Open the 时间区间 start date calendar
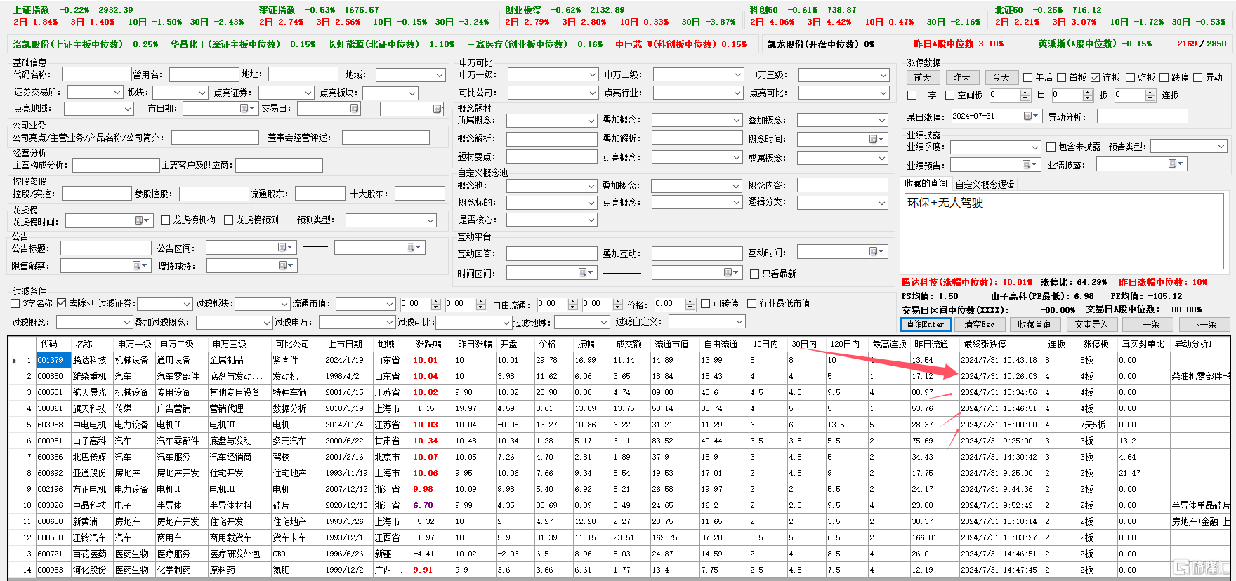Image resolution: width=1236 pixels, height=581 pixels. click(586, 272)
